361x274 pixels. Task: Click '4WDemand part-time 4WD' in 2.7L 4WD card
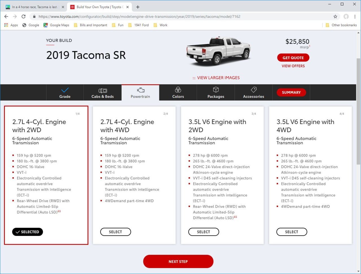click(x=129, y=201)
